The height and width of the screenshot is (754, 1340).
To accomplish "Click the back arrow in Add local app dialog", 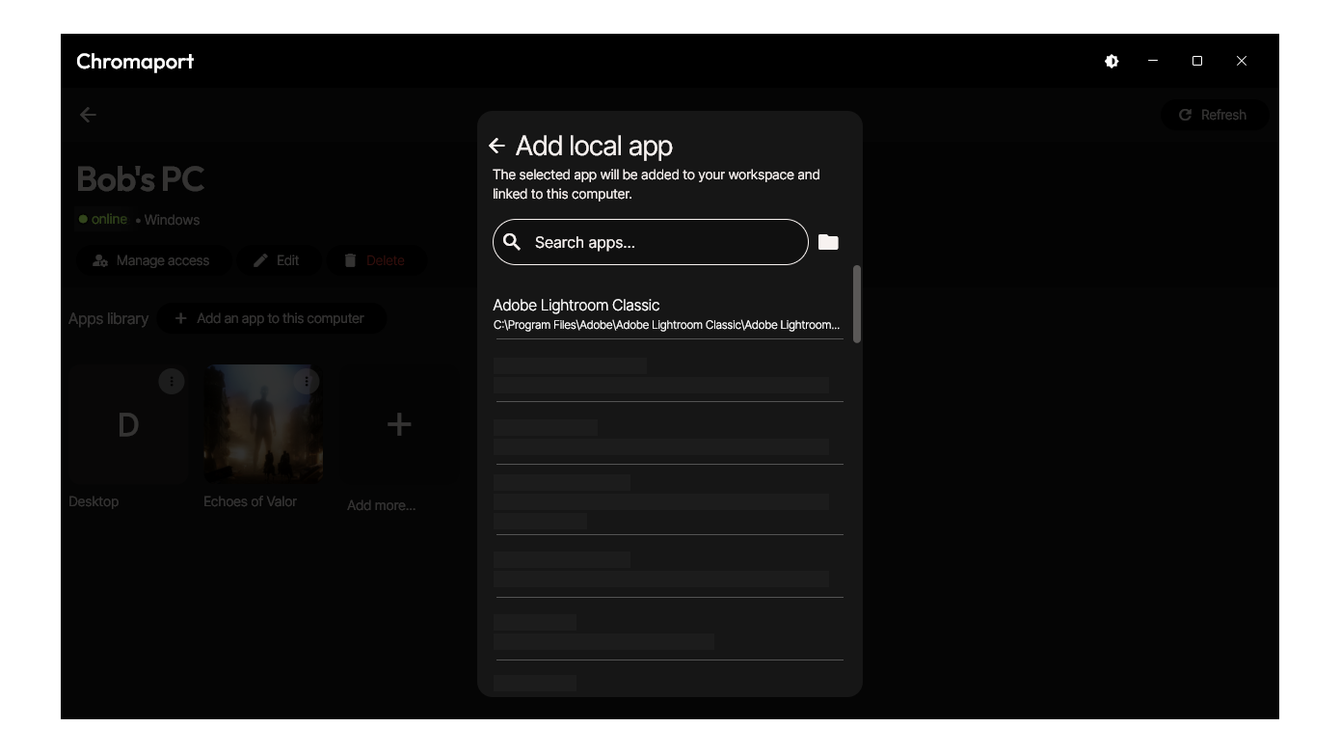I will pyautogui.click(x=496, y=146).
